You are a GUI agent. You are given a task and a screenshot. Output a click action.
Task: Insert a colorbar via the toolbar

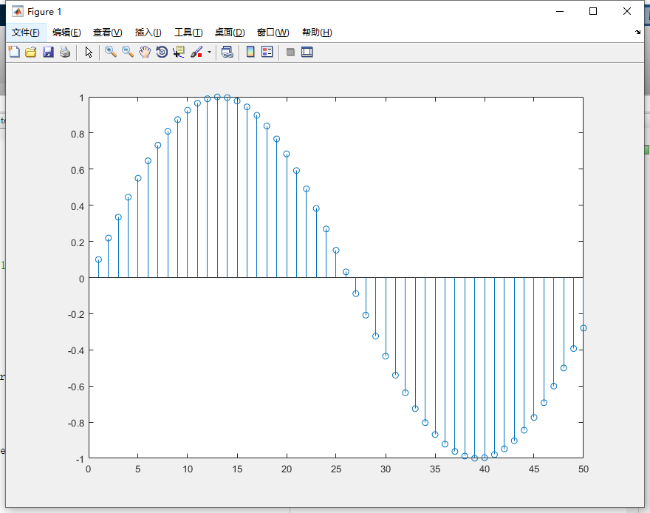pos(250,52)
